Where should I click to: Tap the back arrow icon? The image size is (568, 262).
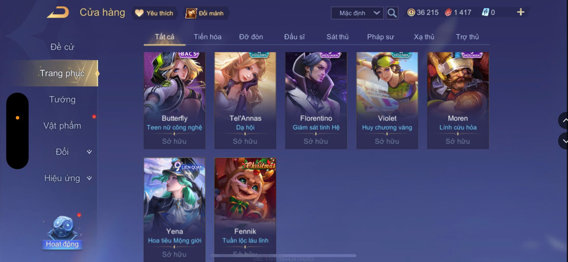tap(58, 13)
